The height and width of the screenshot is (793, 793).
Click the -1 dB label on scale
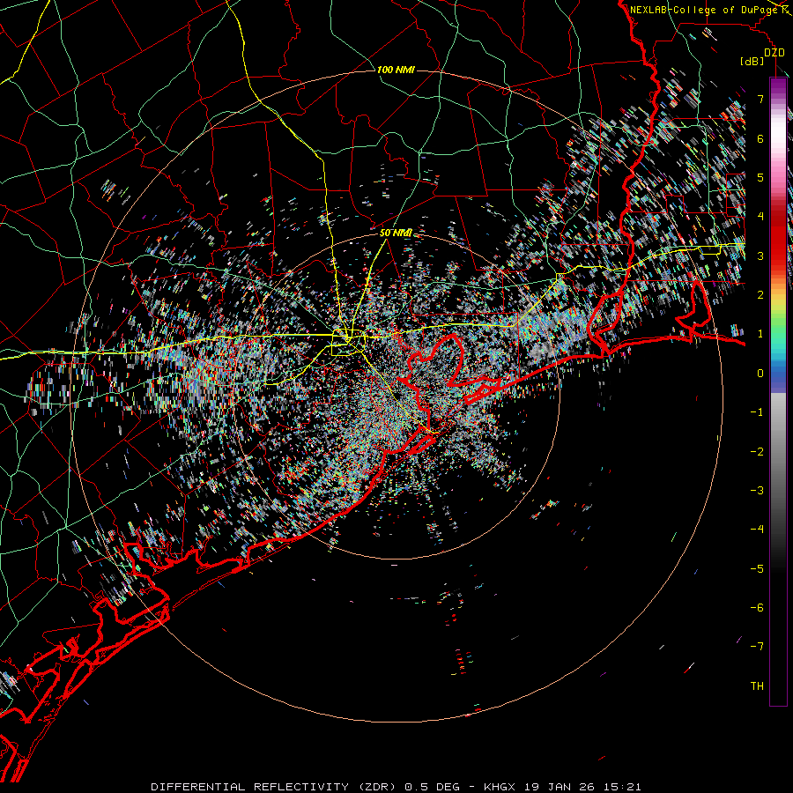coord(757,412)
